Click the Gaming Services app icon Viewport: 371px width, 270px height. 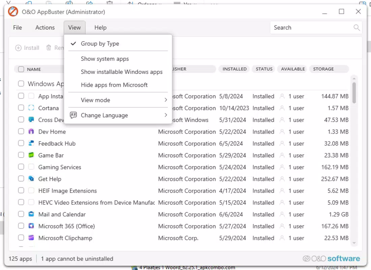(x=31, y=167)
